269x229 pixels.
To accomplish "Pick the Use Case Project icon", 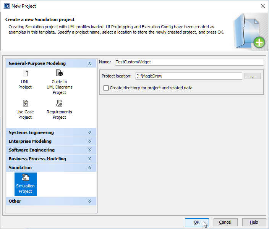I will tap(25, 103).
